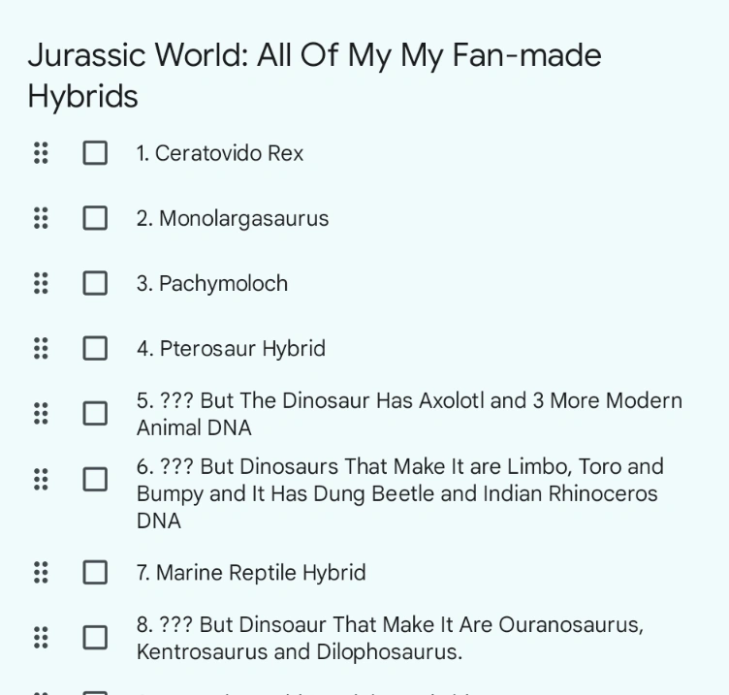This screenshot has height=695, width=729.
Task: Click drag handle for Pachymoloch item
Action: [40, 283]
